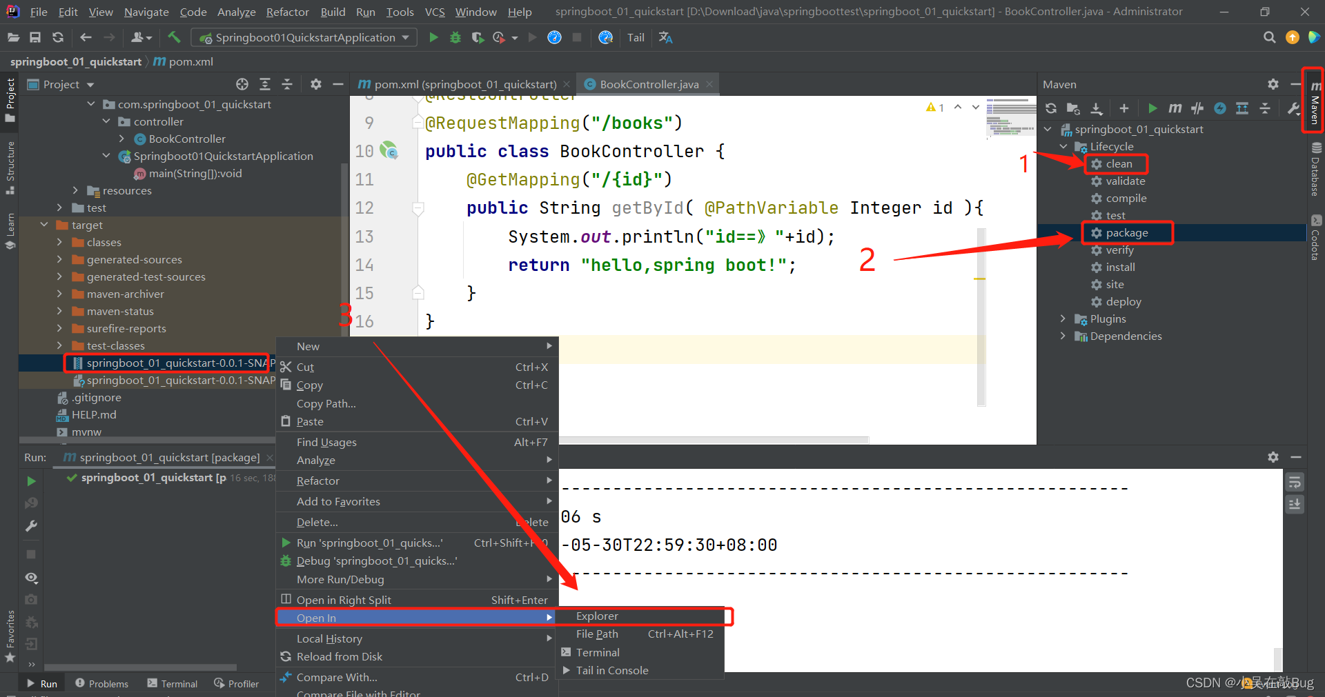Toggle the Database side tool window
1325x697 pixels.
point(1315,170)
